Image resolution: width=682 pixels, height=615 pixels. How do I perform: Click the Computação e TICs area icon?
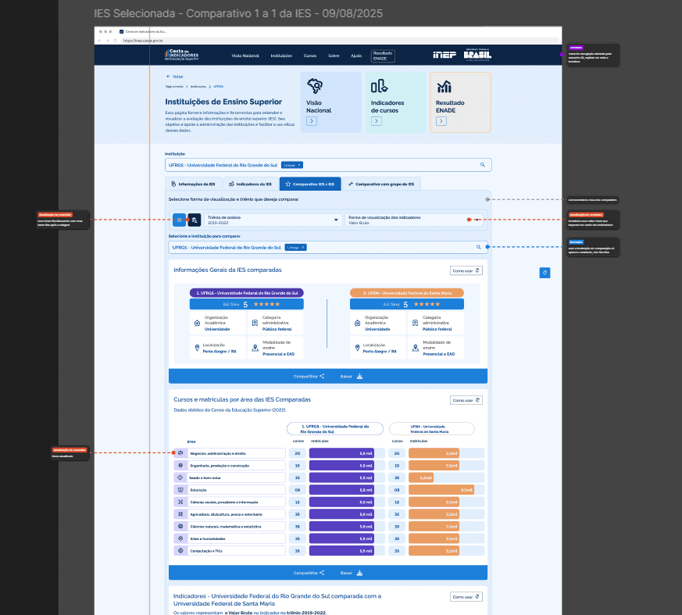click(x=180, y=551)
